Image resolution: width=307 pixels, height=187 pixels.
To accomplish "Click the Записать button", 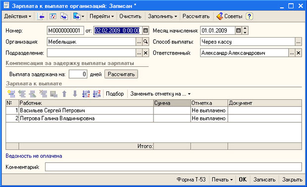I will (264, 180).
